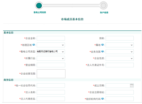142x104 pixels.
Task: Open calendar picker for 成立日期
Action: coord(132,86)
